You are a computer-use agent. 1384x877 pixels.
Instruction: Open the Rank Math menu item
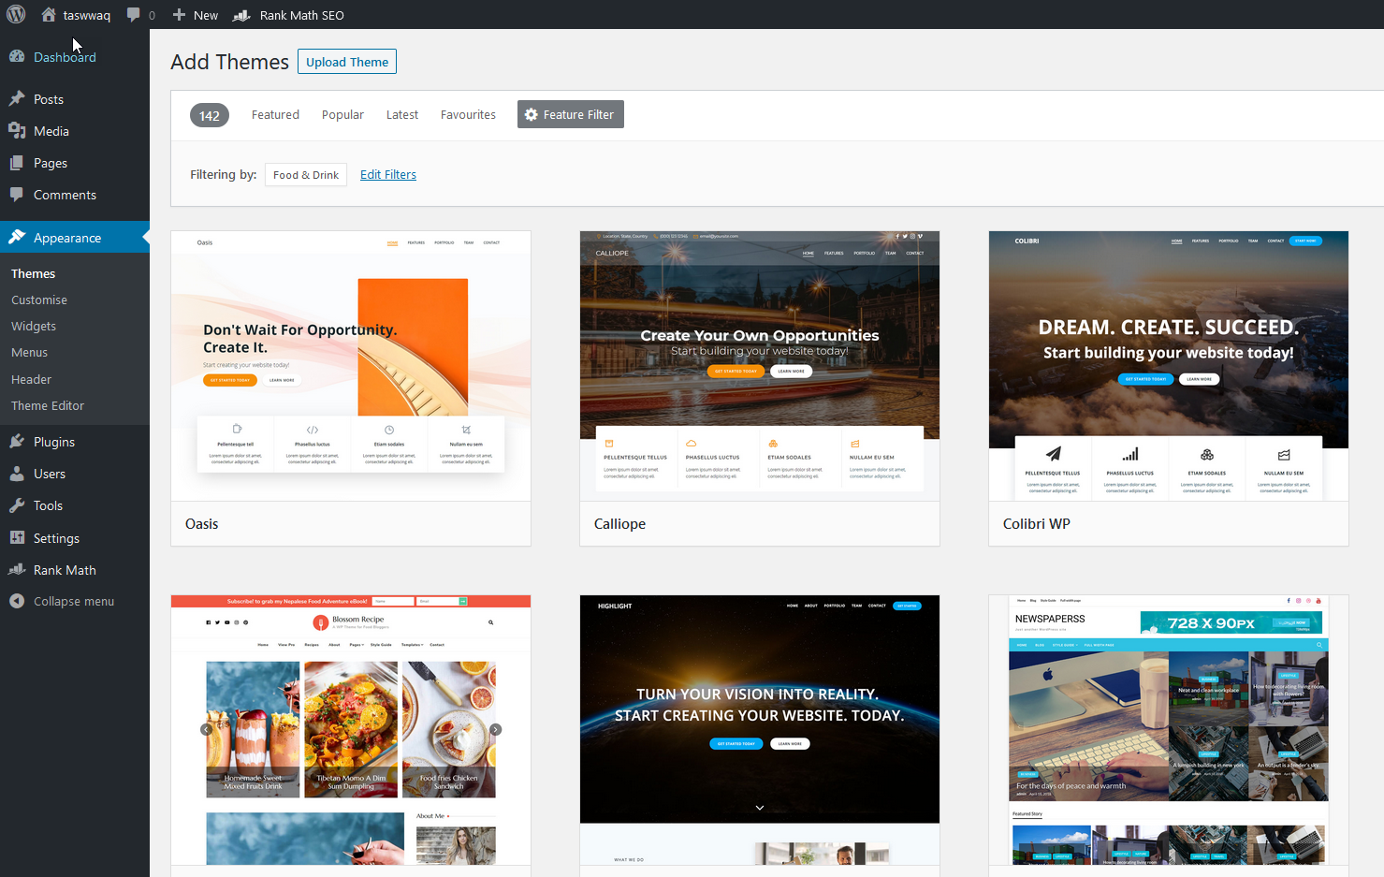coord(75,570)
